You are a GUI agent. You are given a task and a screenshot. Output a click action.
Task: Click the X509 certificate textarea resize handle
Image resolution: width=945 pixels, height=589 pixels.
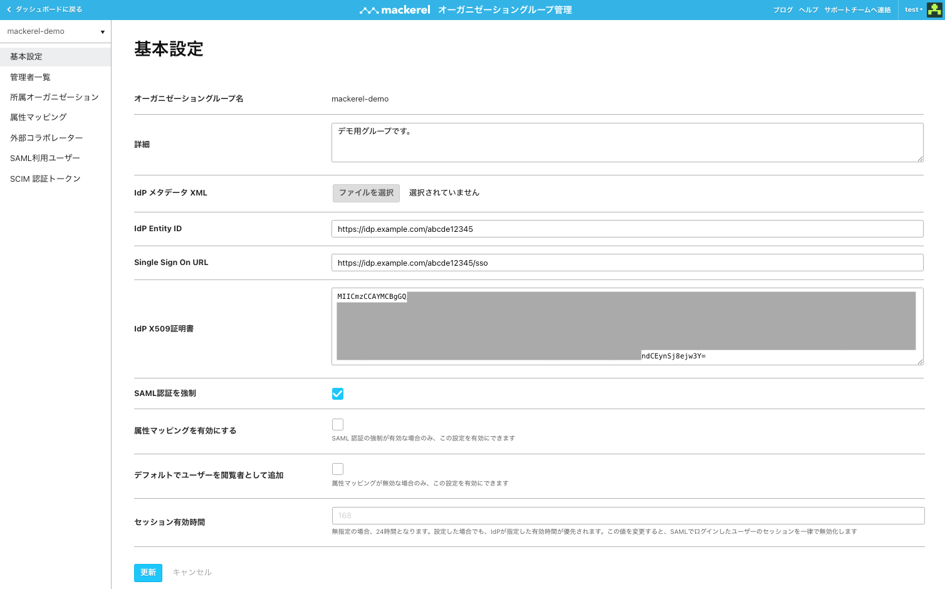(920, 362)
